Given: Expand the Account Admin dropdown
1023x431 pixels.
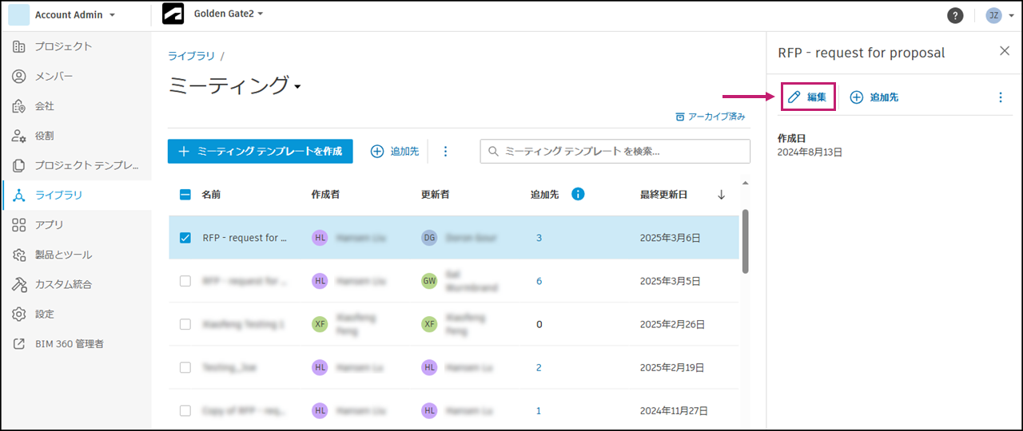Looking at the screenshot, I should [x=112, y=15].
